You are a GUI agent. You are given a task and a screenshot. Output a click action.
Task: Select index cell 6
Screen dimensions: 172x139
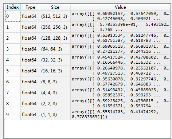pos(13,82)
